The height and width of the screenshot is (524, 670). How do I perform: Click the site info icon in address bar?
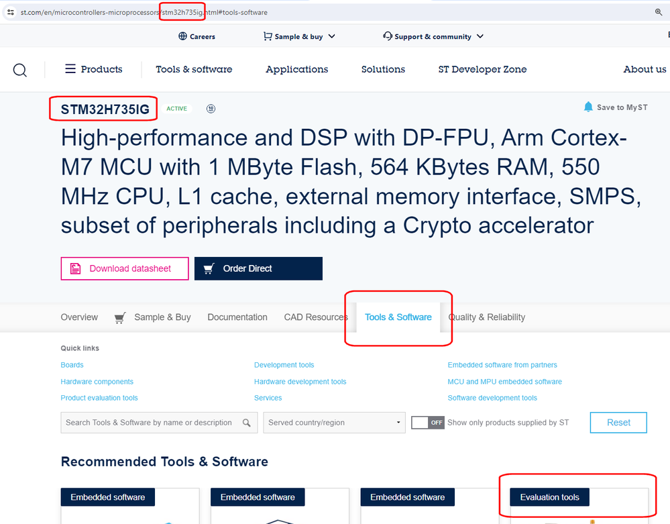click(x=11, y=12)
